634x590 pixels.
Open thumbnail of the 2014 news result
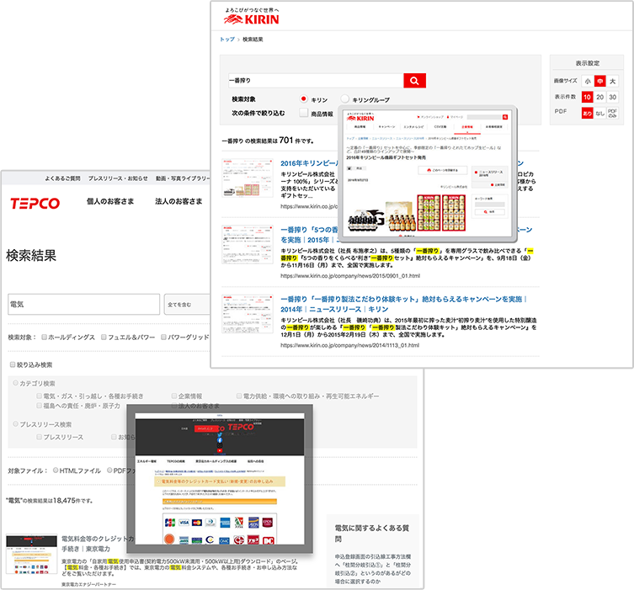tap(248, 314)
